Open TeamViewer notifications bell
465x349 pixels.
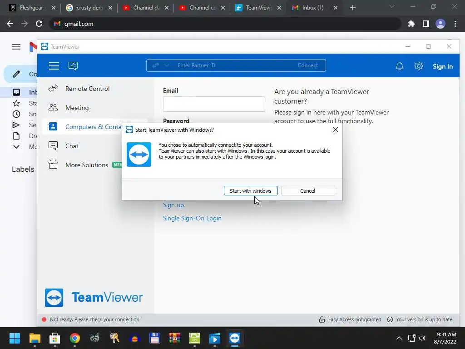pyautogui.click(x=400, y=66)
